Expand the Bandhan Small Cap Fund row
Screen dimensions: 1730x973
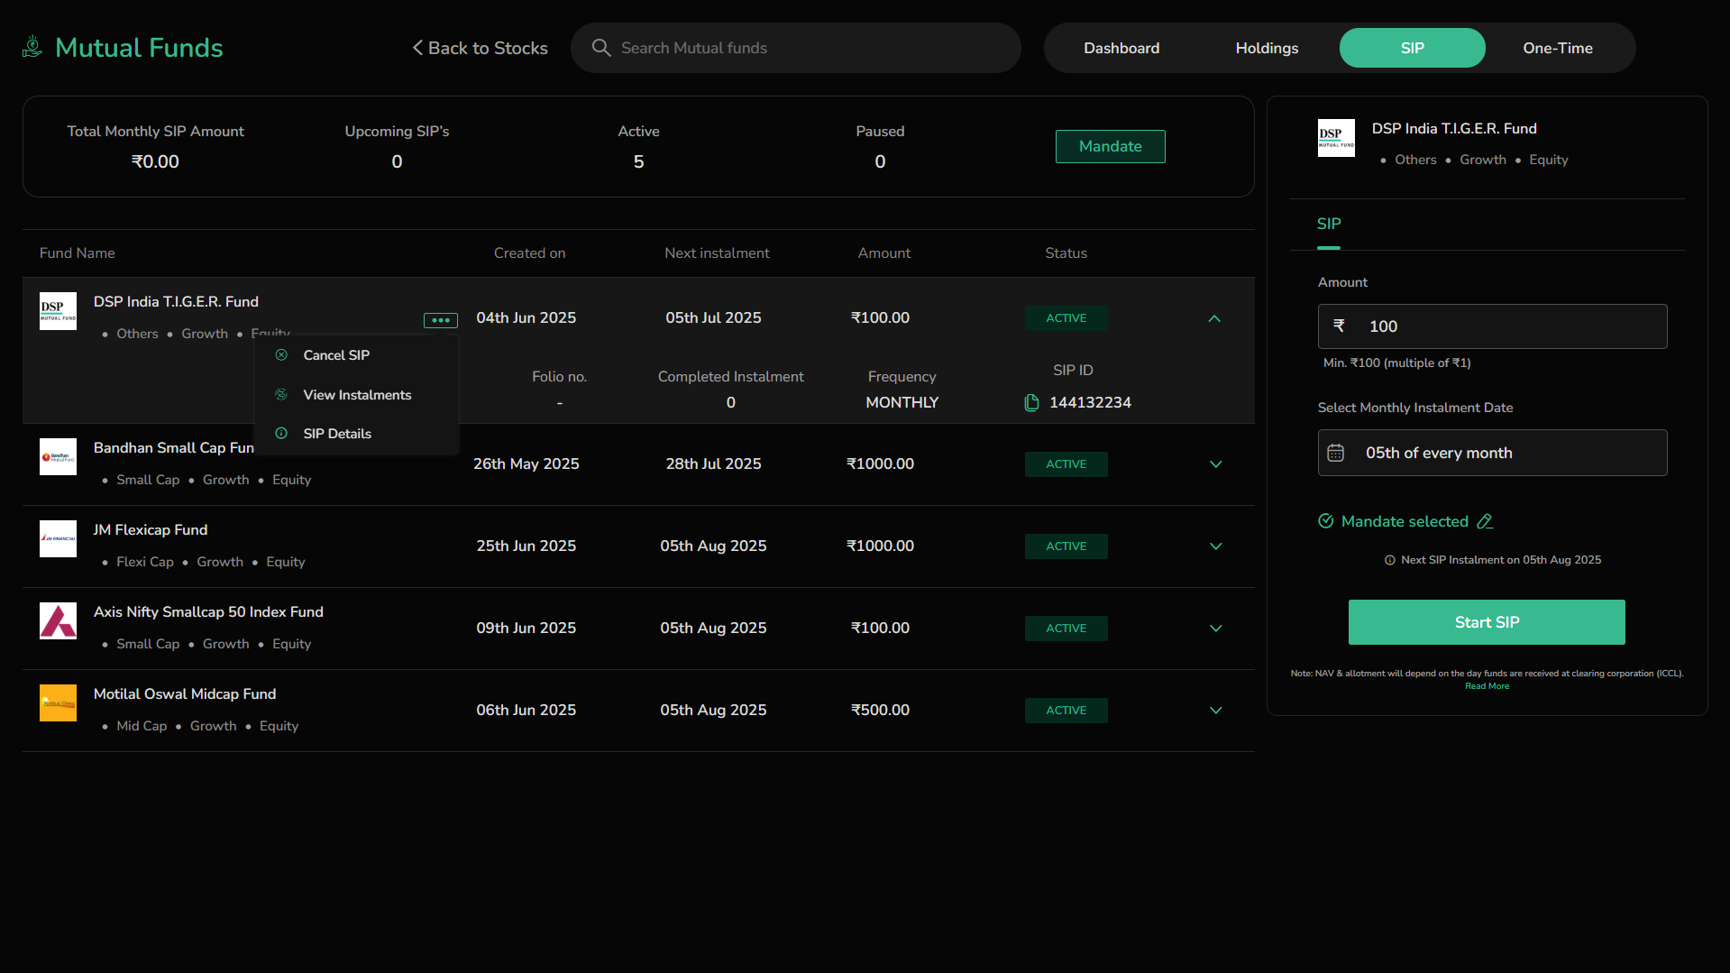coord(1215,464)
